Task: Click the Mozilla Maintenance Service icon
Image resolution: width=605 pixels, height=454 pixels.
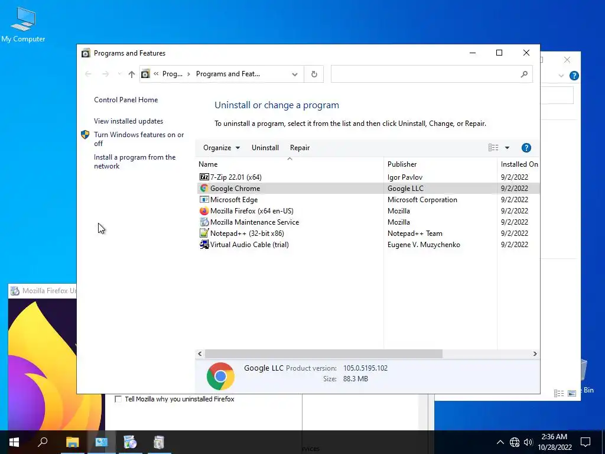Action: click(x=204, y=222)
